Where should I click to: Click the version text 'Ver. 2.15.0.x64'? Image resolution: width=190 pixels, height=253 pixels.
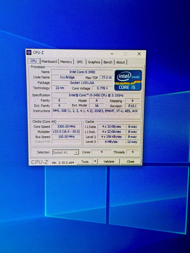pos(63,162)
